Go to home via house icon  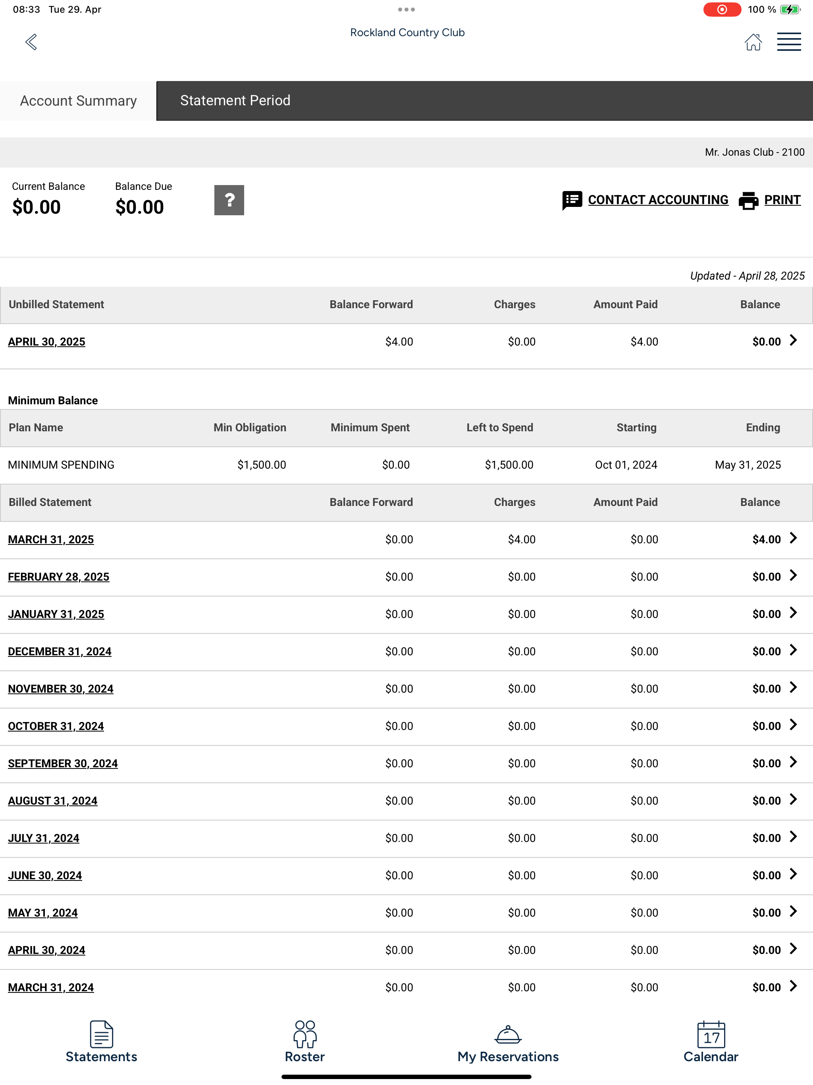click(x=753, y=42)
